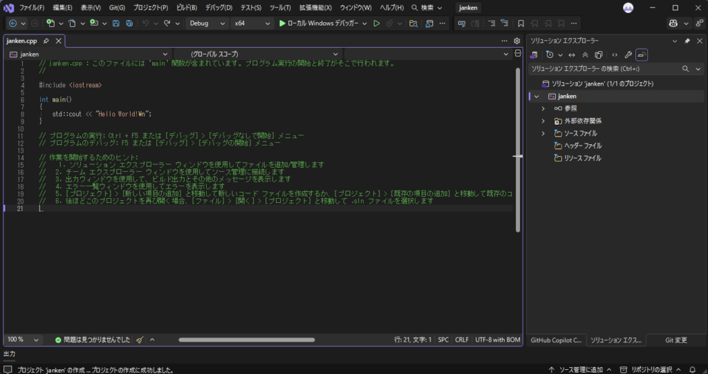The height and width of the screenshot is (374, 708).
Task: Click the 検索 button in title bar
Action: click(x=426, y=8)
